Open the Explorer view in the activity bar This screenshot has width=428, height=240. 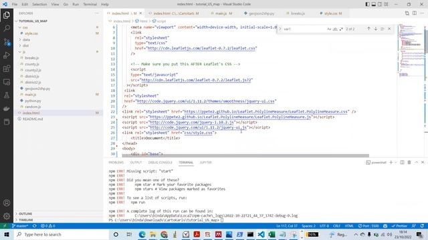pos(7,15)
